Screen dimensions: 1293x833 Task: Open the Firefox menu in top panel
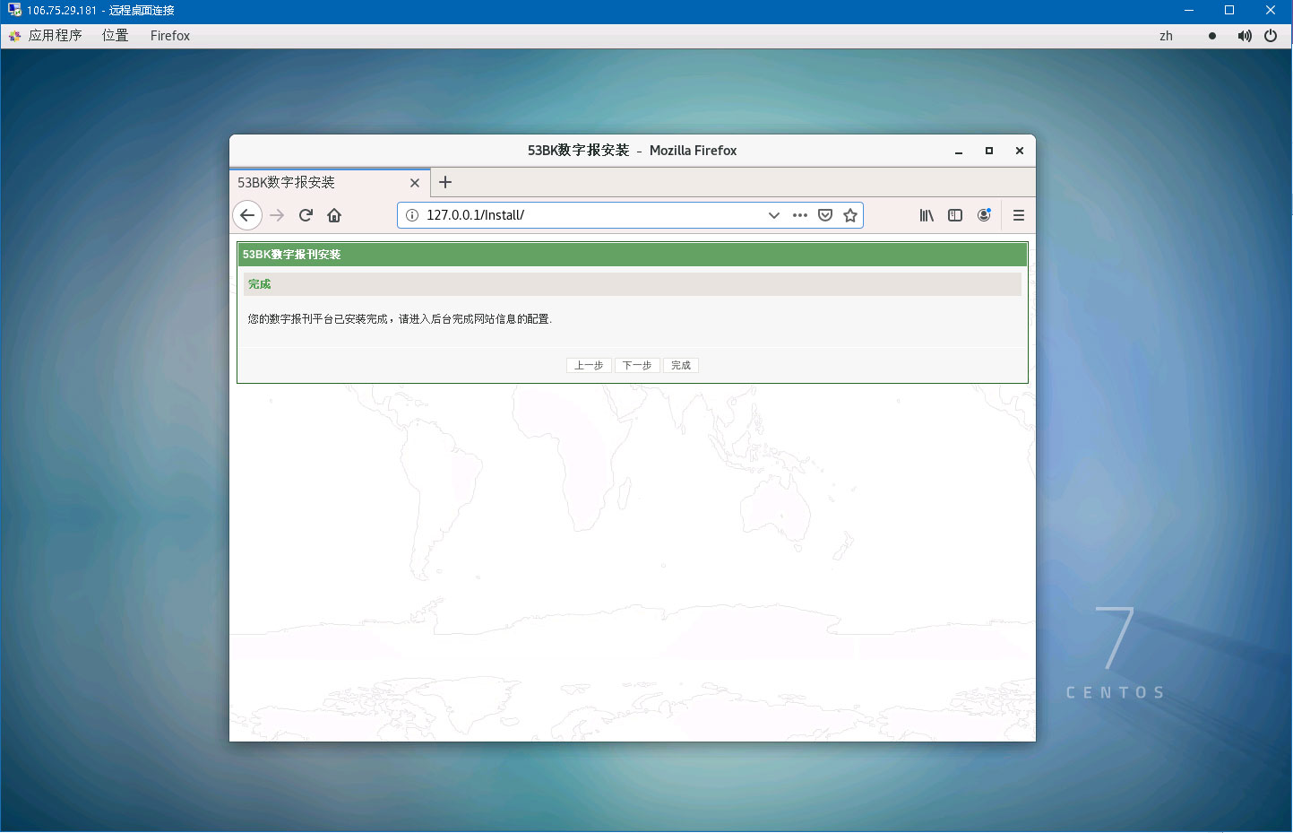(x=170, y=36)
